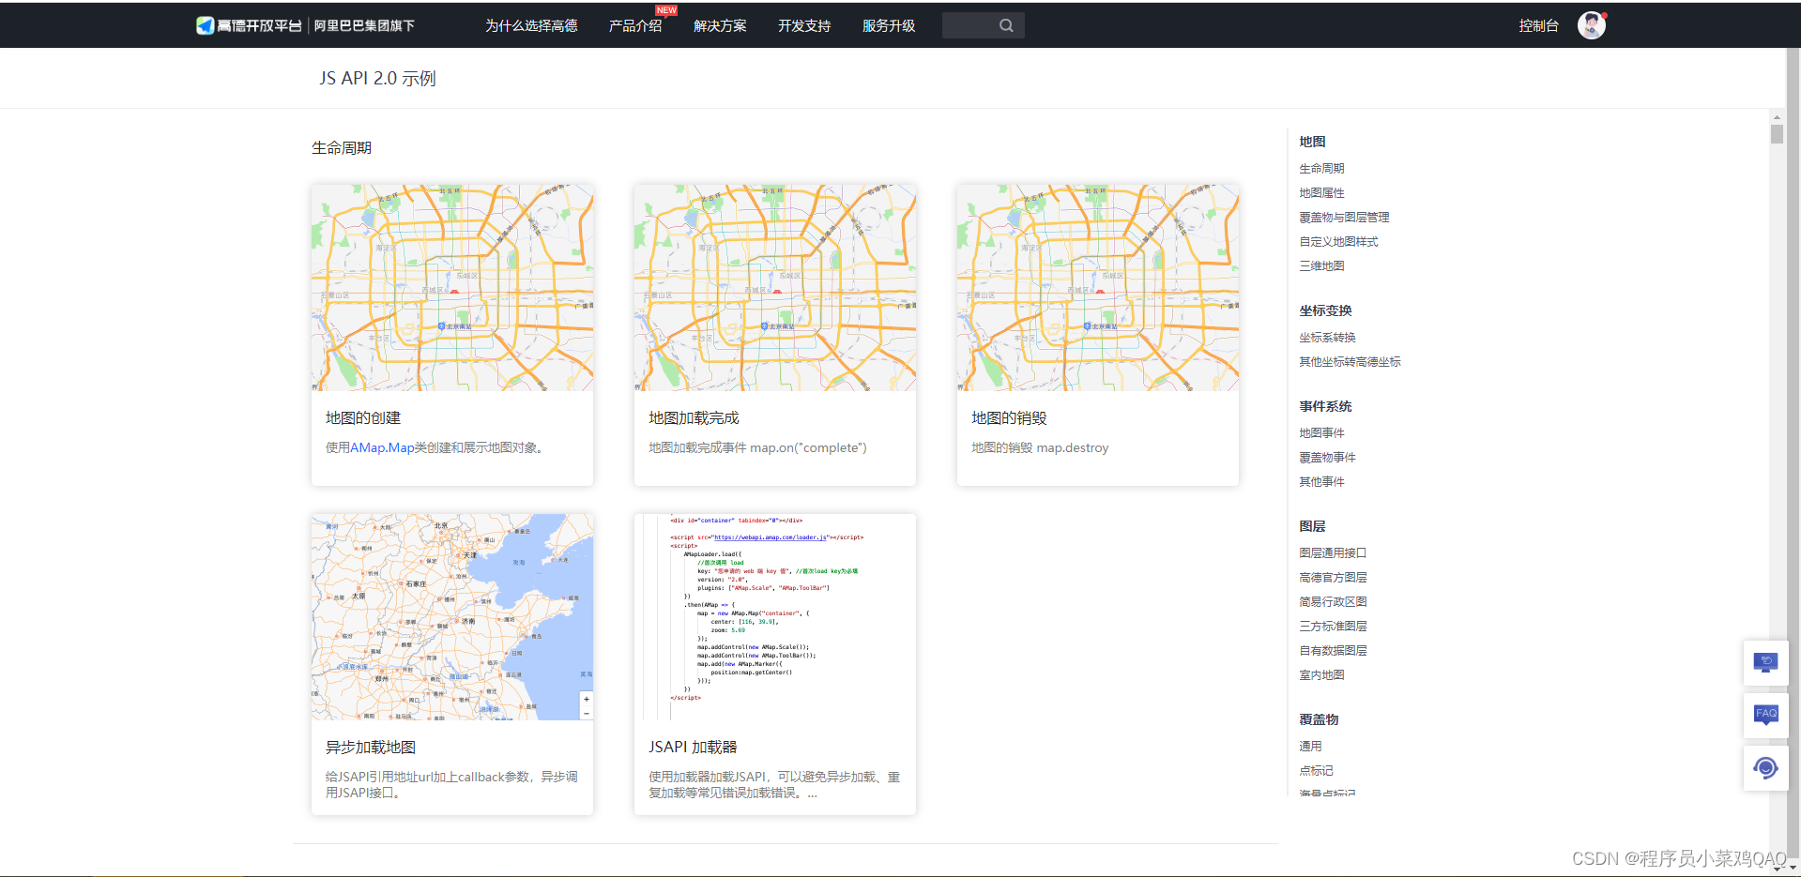Select 地图事件 in sidebar
The height and width of the screenshot is (877, 1801).
[1321, 432]
